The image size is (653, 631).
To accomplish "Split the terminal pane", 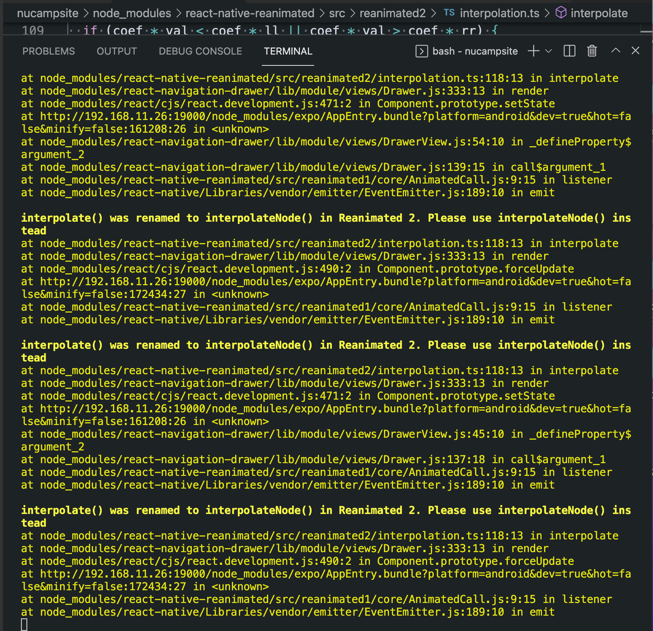I will pos(569,51).
